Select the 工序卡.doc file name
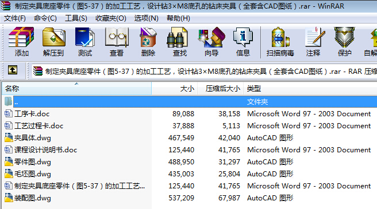 (32, 113)
